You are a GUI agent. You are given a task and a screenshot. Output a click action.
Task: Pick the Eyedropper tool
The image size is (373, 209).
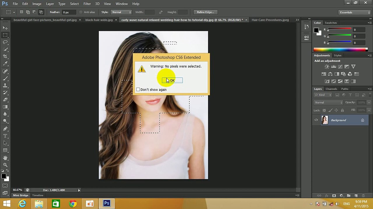coord(5,64)
